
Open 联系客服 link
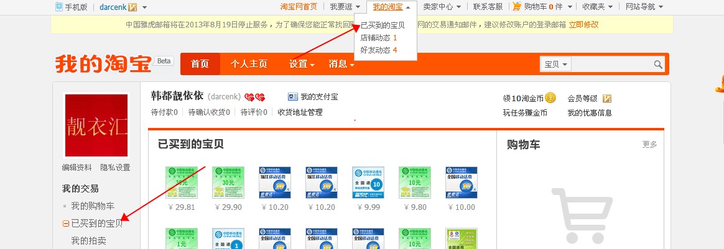click(488, 7)
